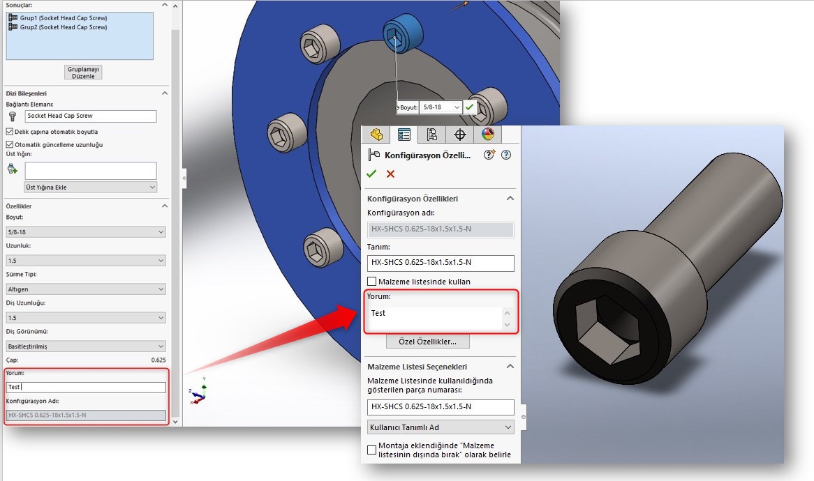Open the Uzunluk 1.5 dropdown
814x481 pixels.
point(86,260)
